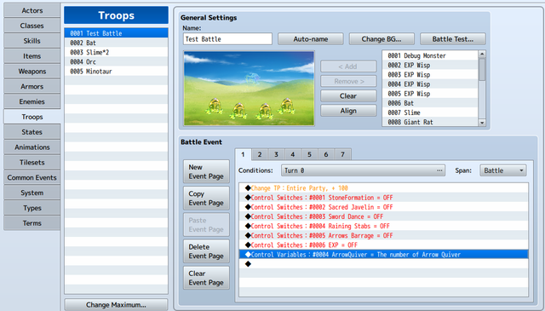Open the Enemies tab

click(32, 101)
